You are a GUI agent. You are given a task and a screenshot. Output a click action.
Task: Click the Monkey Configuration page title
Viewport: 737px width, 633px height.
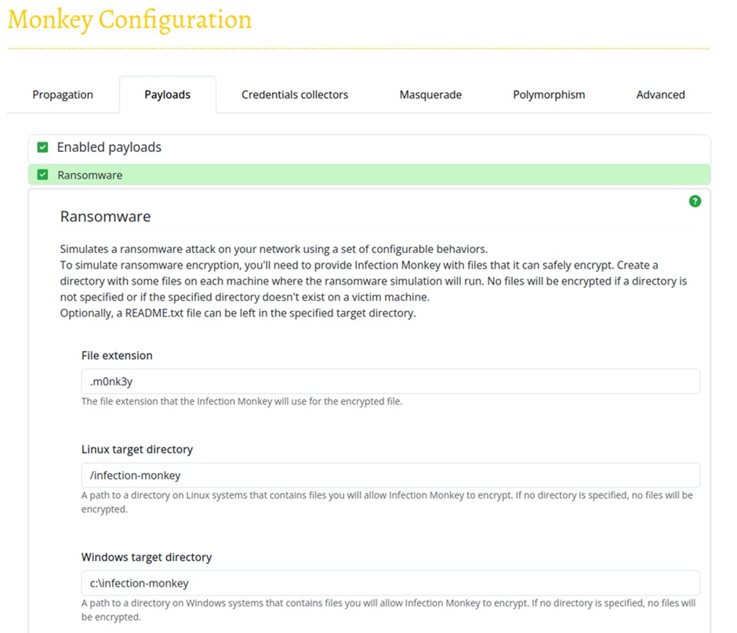click(129, 20)
